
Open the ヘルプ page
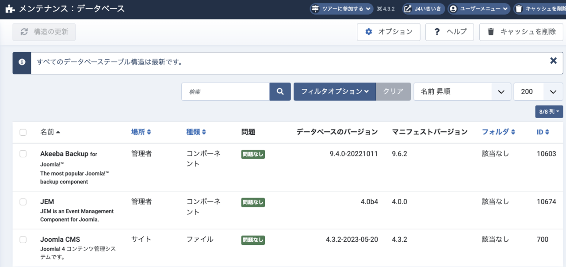pyautogui.click(x=450, y=32)
